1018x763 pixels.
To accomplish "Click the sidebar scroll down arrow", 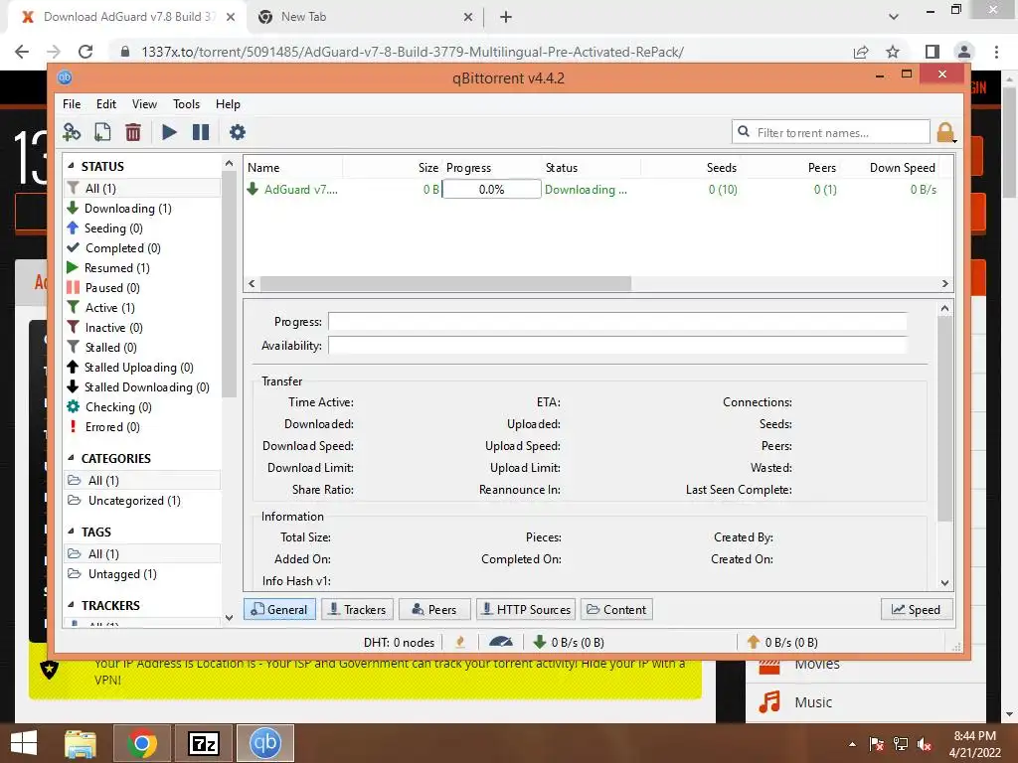I will (229, 618).
